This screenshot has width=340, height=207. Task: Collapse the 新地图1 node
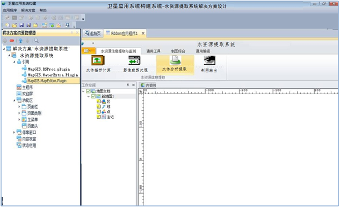point(89,96)
